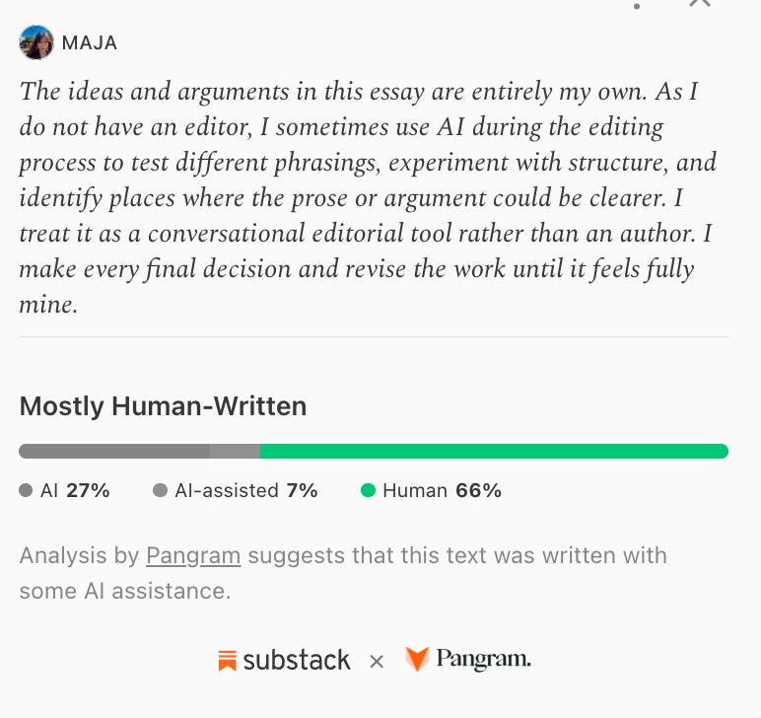This screenshot has width=761, height=718.
Task: Click the orange Pangram fox icon
Action: [x=417, y=659]
